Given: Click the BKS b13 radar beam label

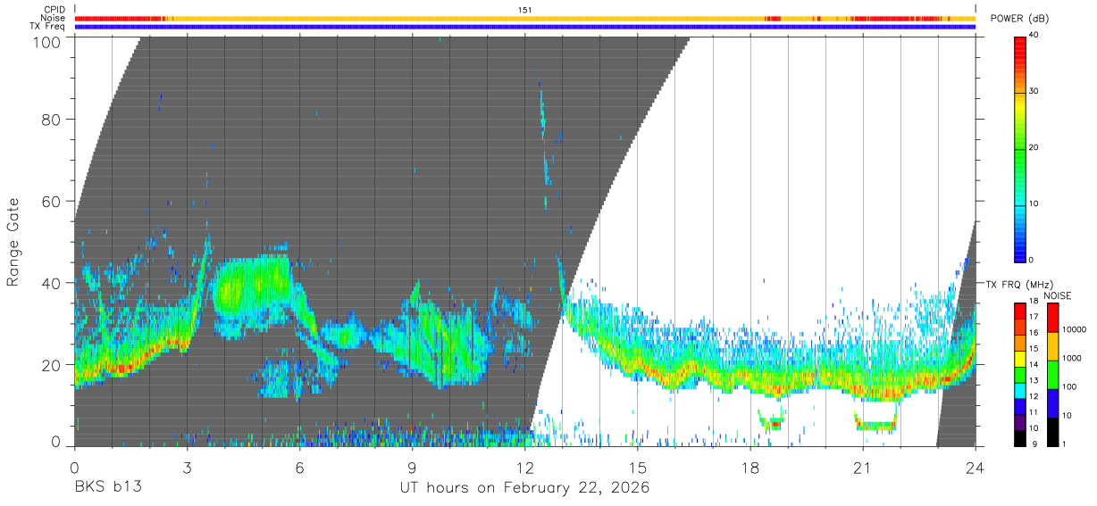Looking at the screenshot, I should 108,488.
